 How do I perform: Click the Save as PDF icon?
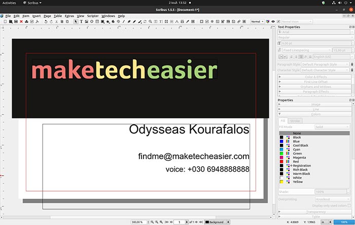[38, 21]
